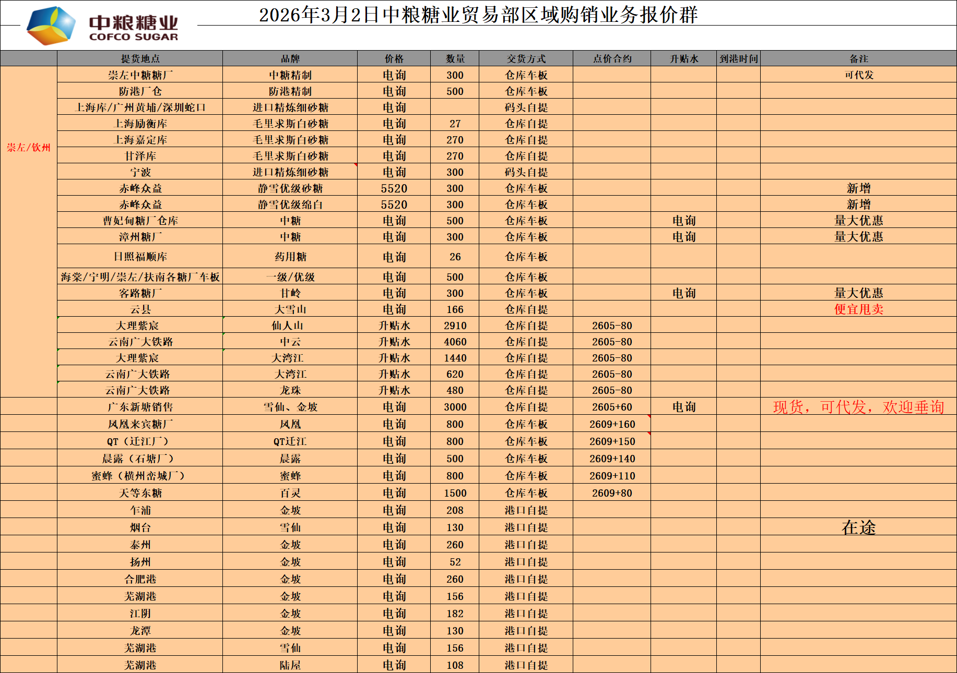Select the 陆屋 brand cell
957x673 pixels.
290,665
